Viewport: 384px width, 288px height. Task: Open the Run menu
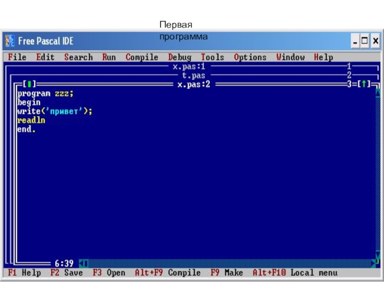(x=109, y=57)
